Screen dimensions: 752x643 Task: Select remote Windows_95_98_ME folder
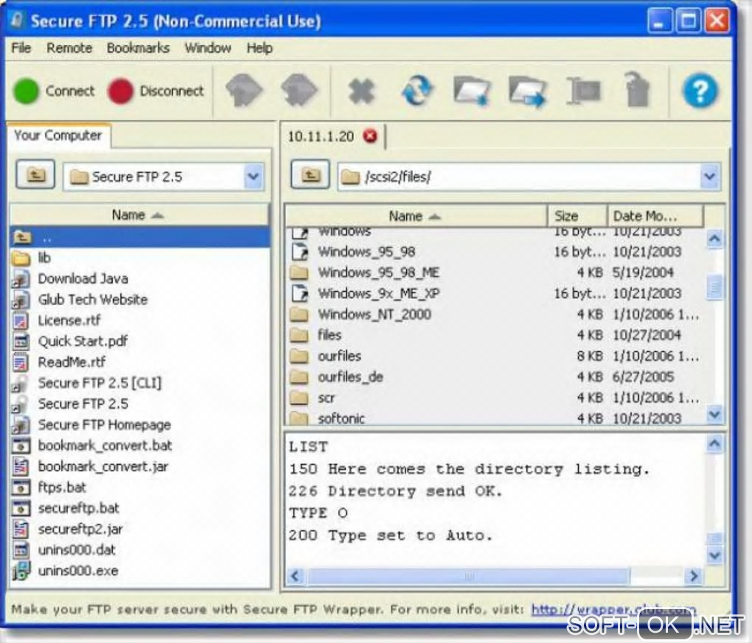tap(496, 273)
